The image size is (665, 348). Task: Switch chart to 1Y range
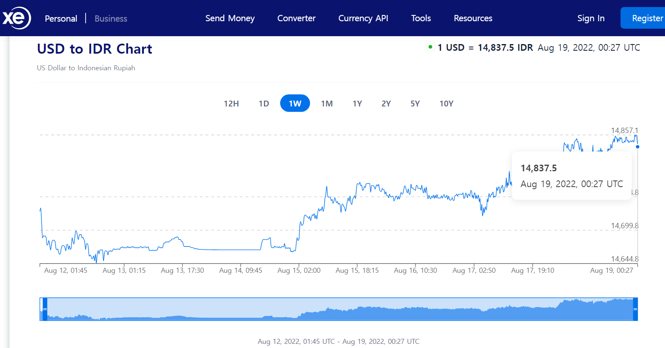(357, 104)
